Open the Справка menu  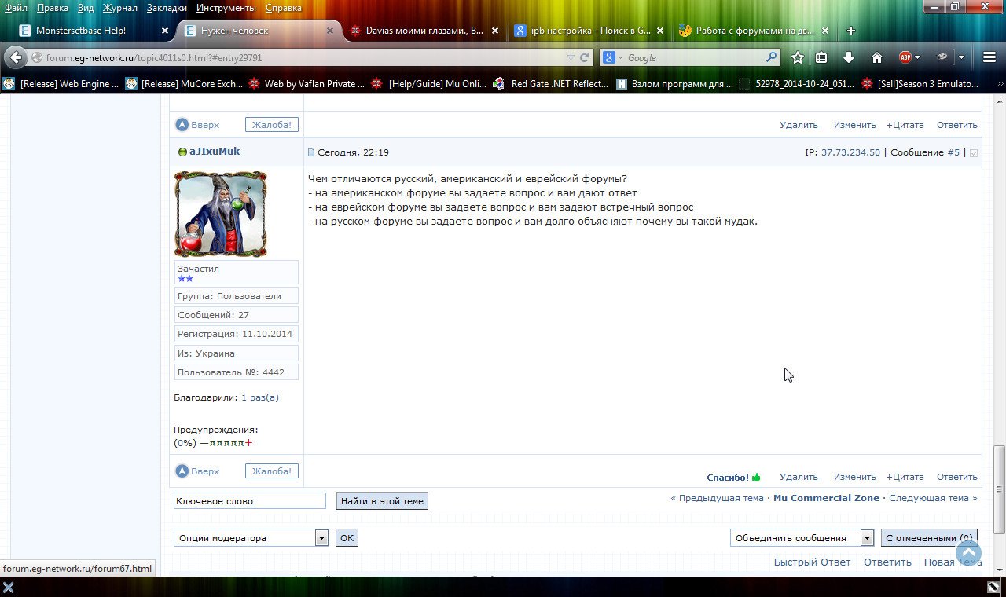coord(283,8)
